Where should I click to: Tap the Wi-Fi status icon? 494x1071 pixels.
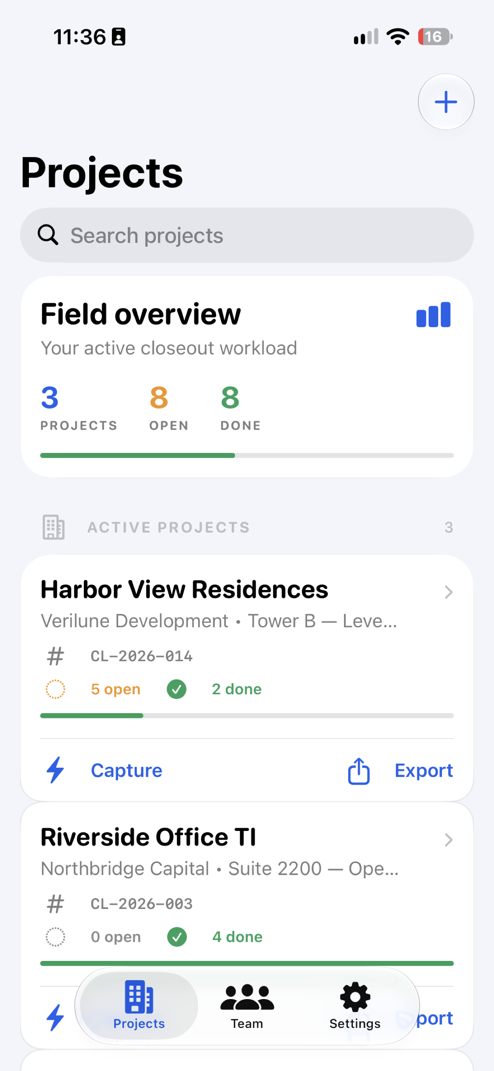click(x=398, y=37)
